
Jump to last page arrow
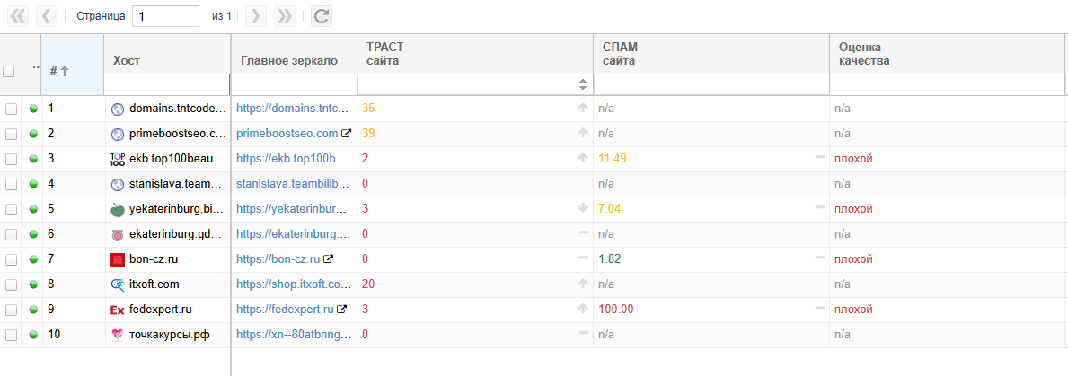click(x=284, y=16)
